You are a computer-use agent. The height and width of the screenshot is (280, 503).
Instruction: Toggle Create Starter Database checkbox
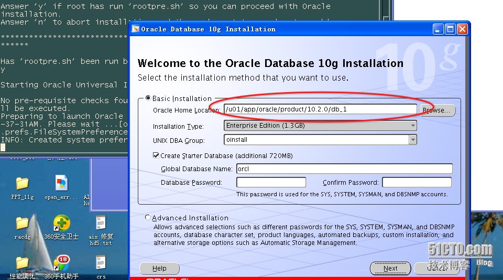point(156,155)
